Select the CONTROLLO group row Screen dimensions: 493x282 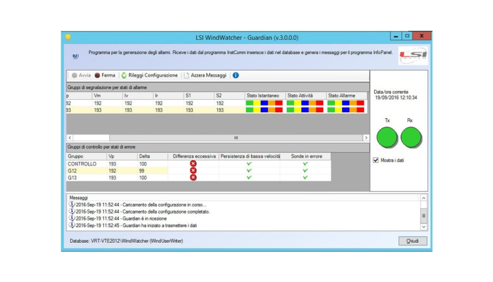(82, 163)
